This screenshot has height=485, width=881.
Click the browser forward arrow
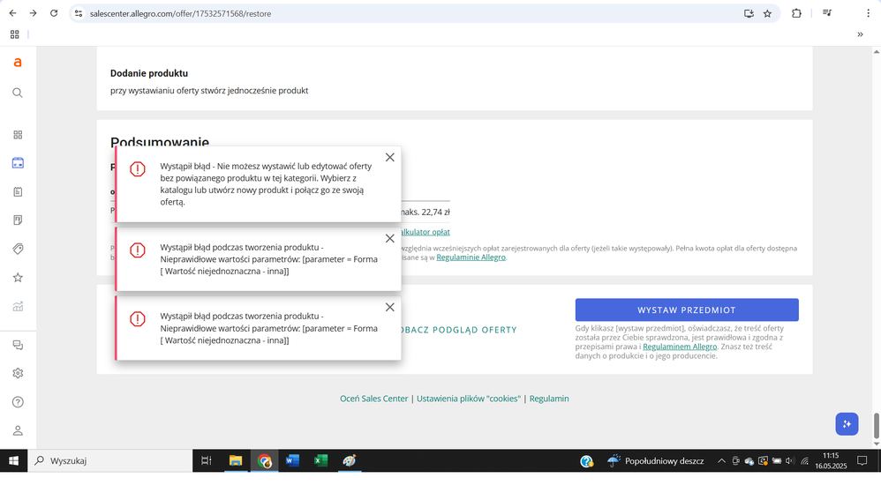pyautogui.click(x=34, y=13)
